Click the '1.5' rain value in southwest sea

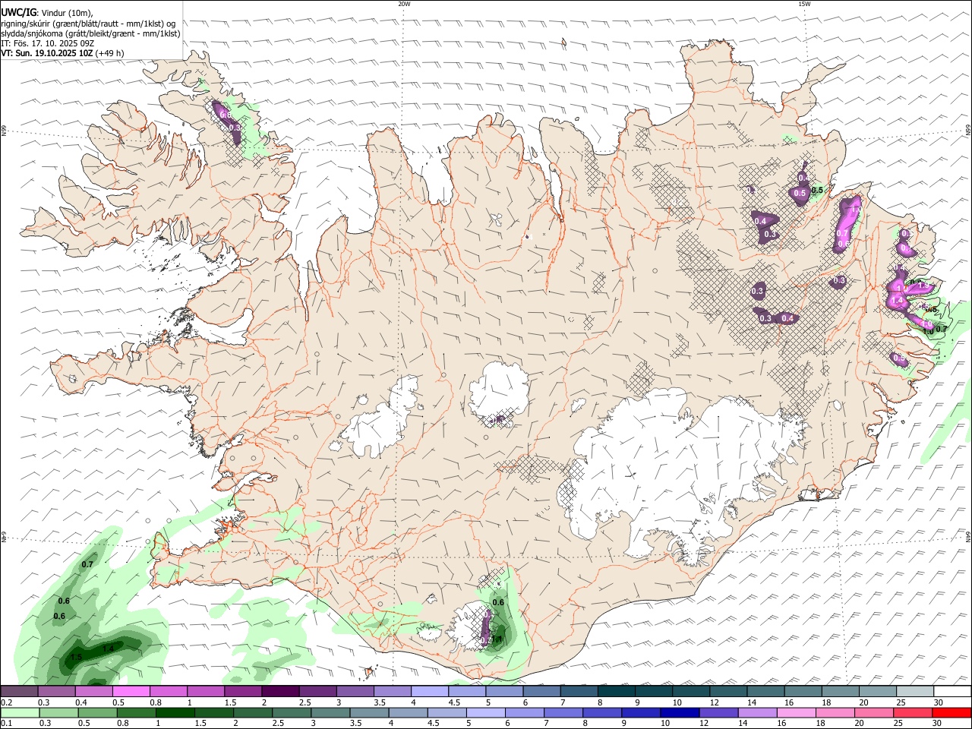(x=76, y=658)
